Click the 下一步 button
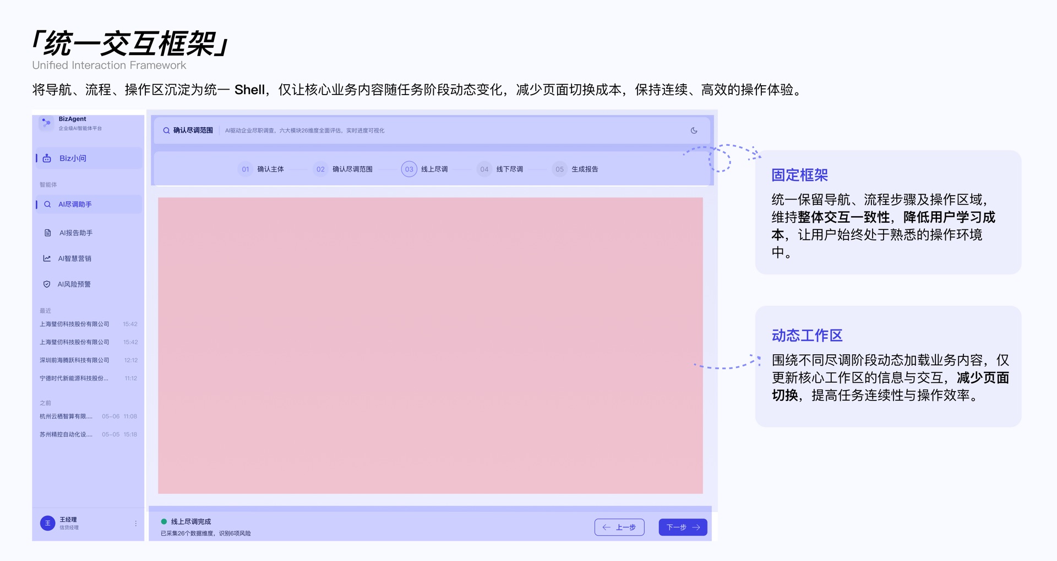Image resolution: width=1057 pixels, height=561 pixels. 683,527
